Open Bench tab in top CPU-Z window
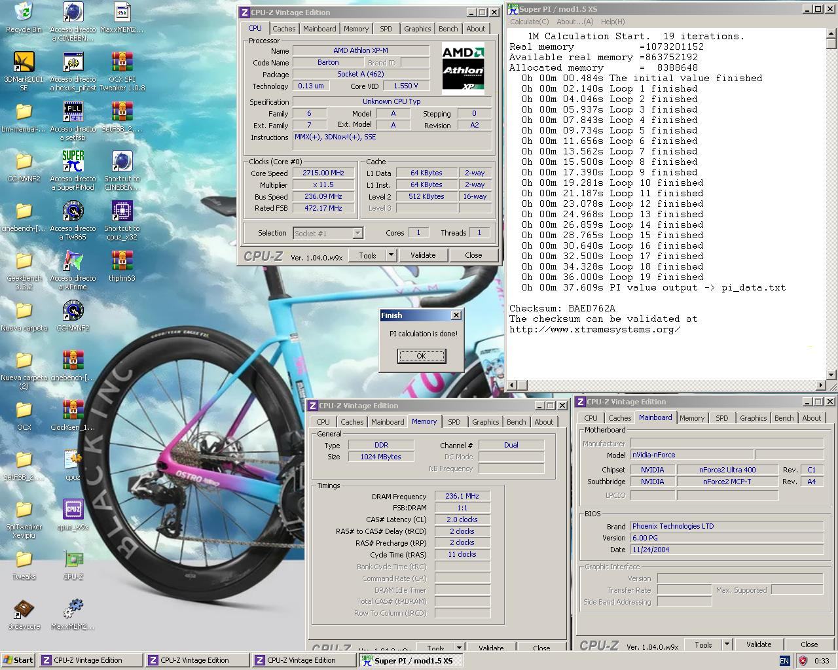Image resolution: width=838 pixels, height=670 pixels. [448, 29]
